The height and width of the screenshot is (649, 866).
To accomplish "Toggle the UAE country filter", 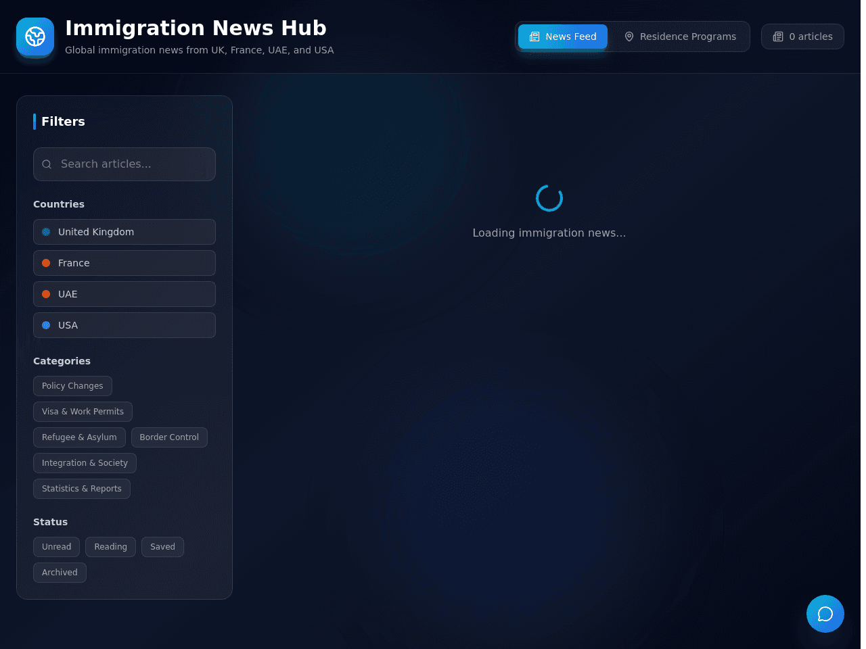I will click(124, 294).
